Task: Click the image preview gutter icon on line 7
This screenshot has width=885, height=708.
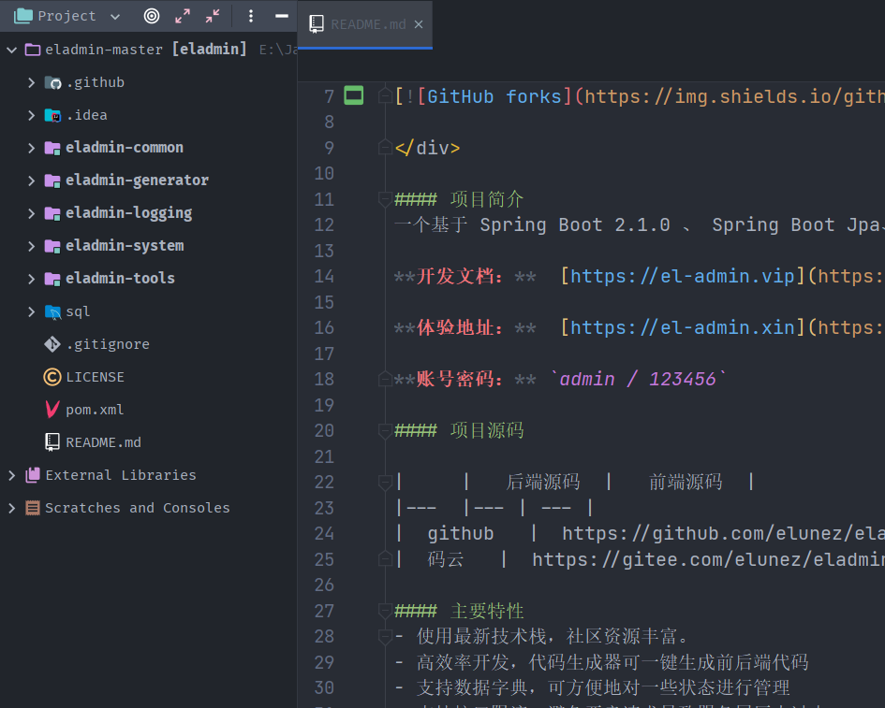Action: pyautogui.click(x=354, y=95)
